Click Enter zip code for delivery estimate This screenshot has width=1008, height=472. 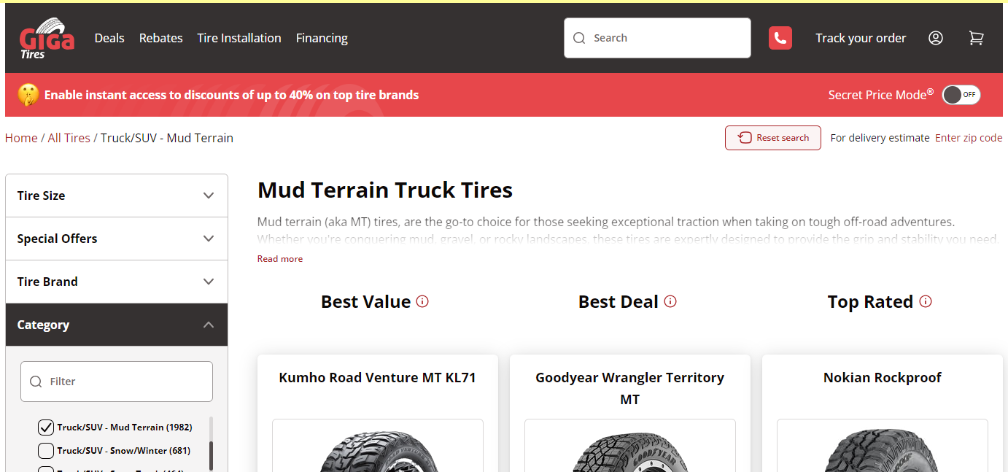pos(969,137)
